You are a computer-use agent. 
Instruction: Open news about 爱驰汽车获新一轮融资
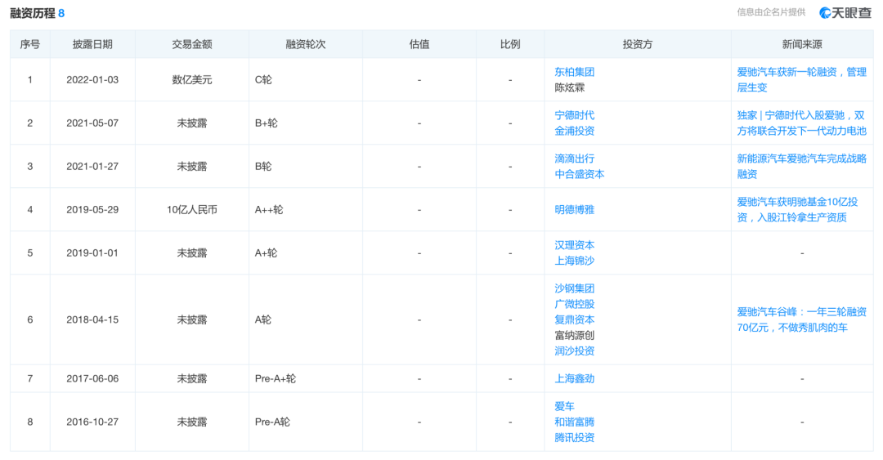click(x=801, y=79)
